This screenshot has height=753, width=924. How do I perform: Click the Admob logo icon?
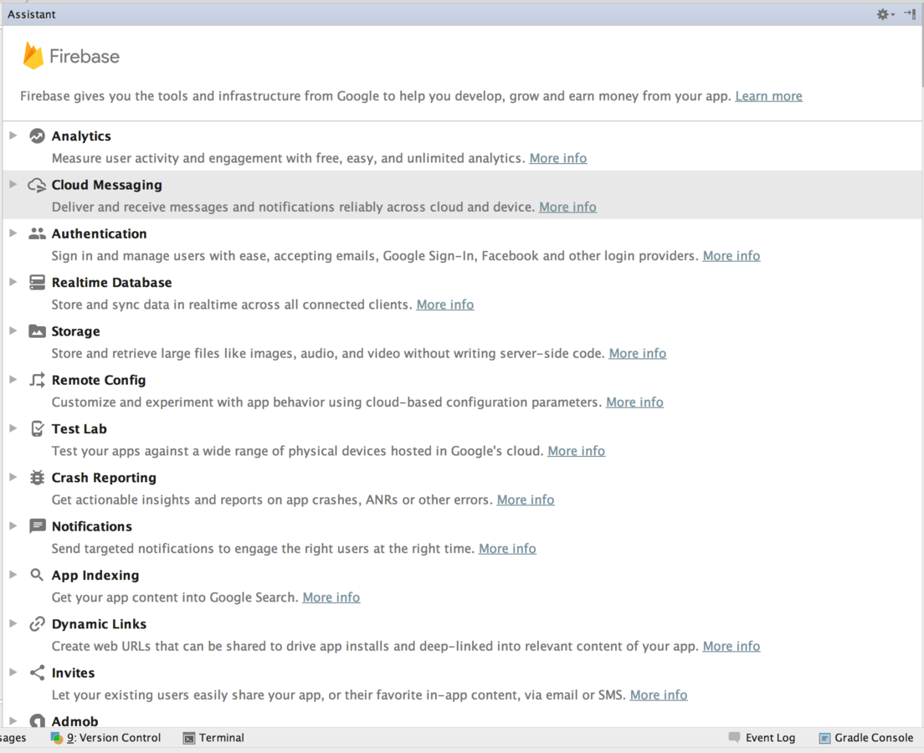[x=37, y=721]
